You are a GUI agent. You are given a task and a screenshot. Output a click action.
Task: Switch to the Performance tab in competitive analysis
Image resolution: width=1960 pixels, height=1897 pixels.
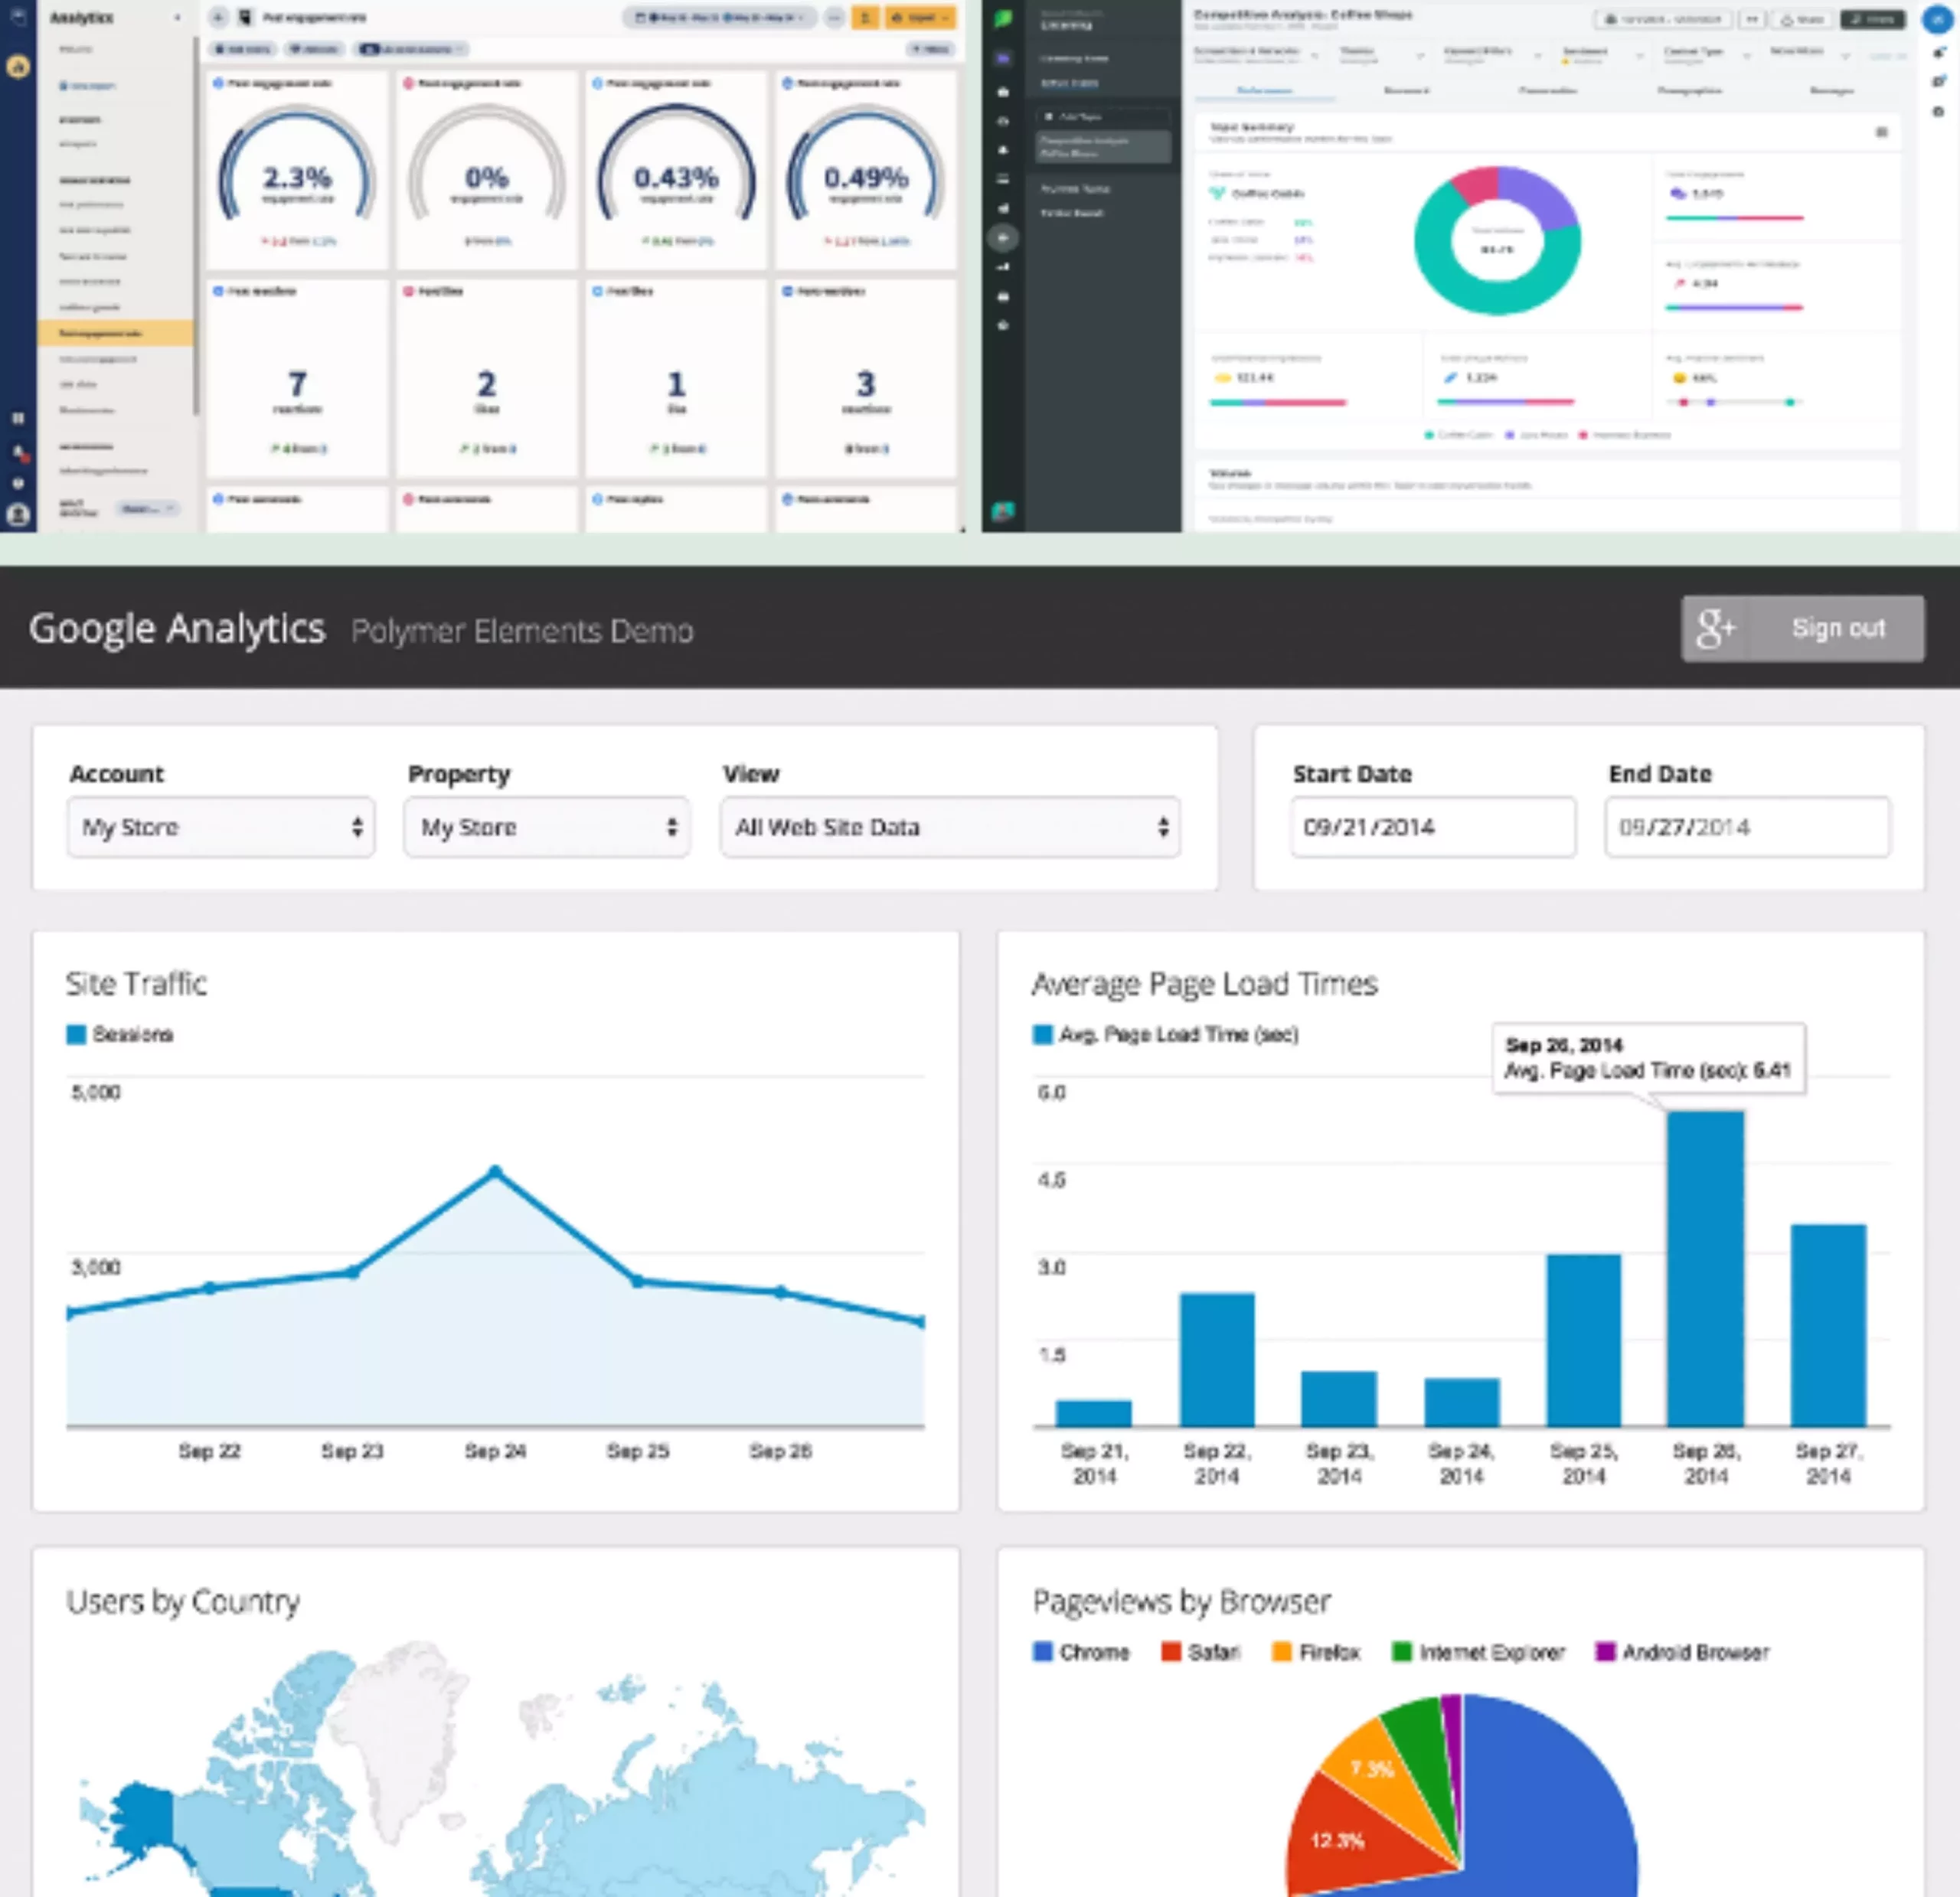(1264, 91)
